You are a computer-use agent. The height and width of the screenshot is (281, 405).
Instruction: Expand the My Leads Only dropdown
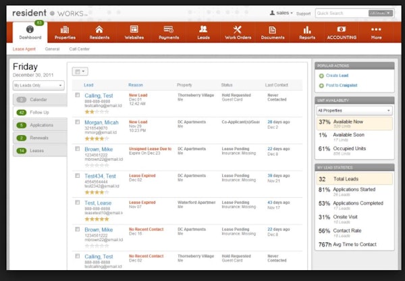click(x=38, y=86)
